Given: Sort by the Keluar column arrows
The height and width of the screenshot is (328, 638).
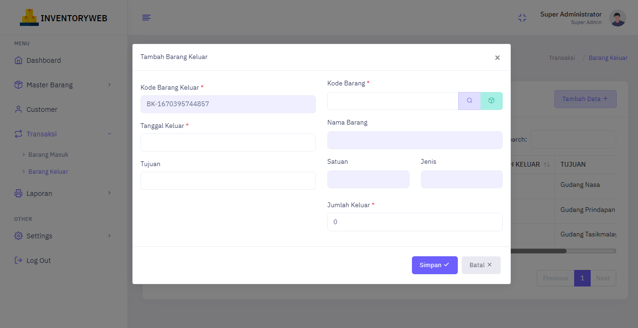Looking at the screenshot, I should [547, 165].
